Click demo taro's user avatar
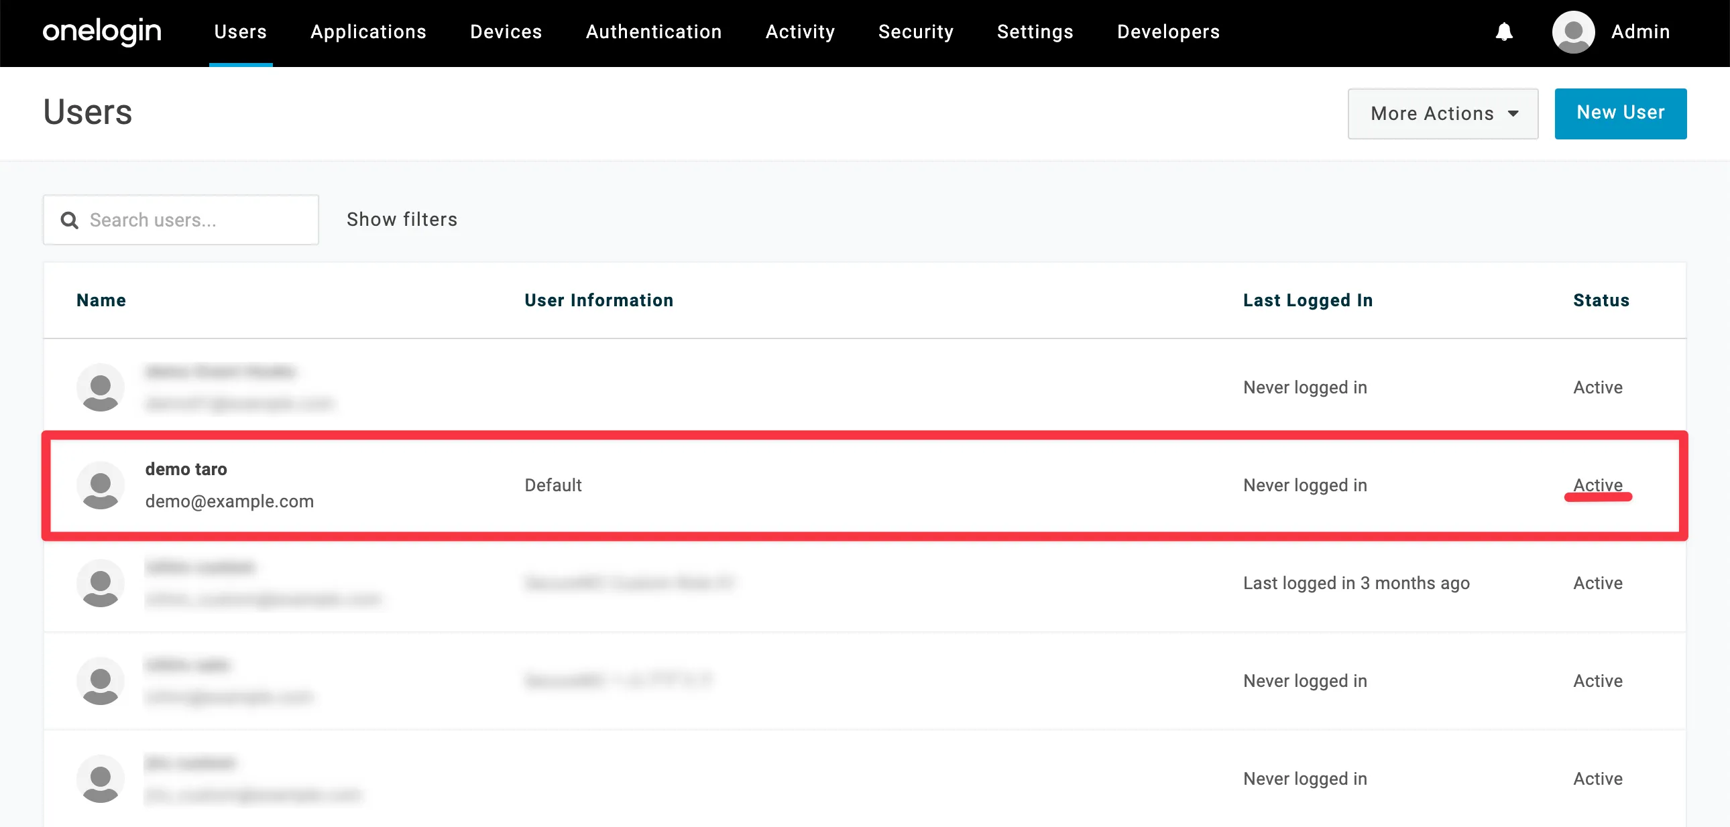The height and width of the screenshot is (827, 1730). click(x=101, y=485)
